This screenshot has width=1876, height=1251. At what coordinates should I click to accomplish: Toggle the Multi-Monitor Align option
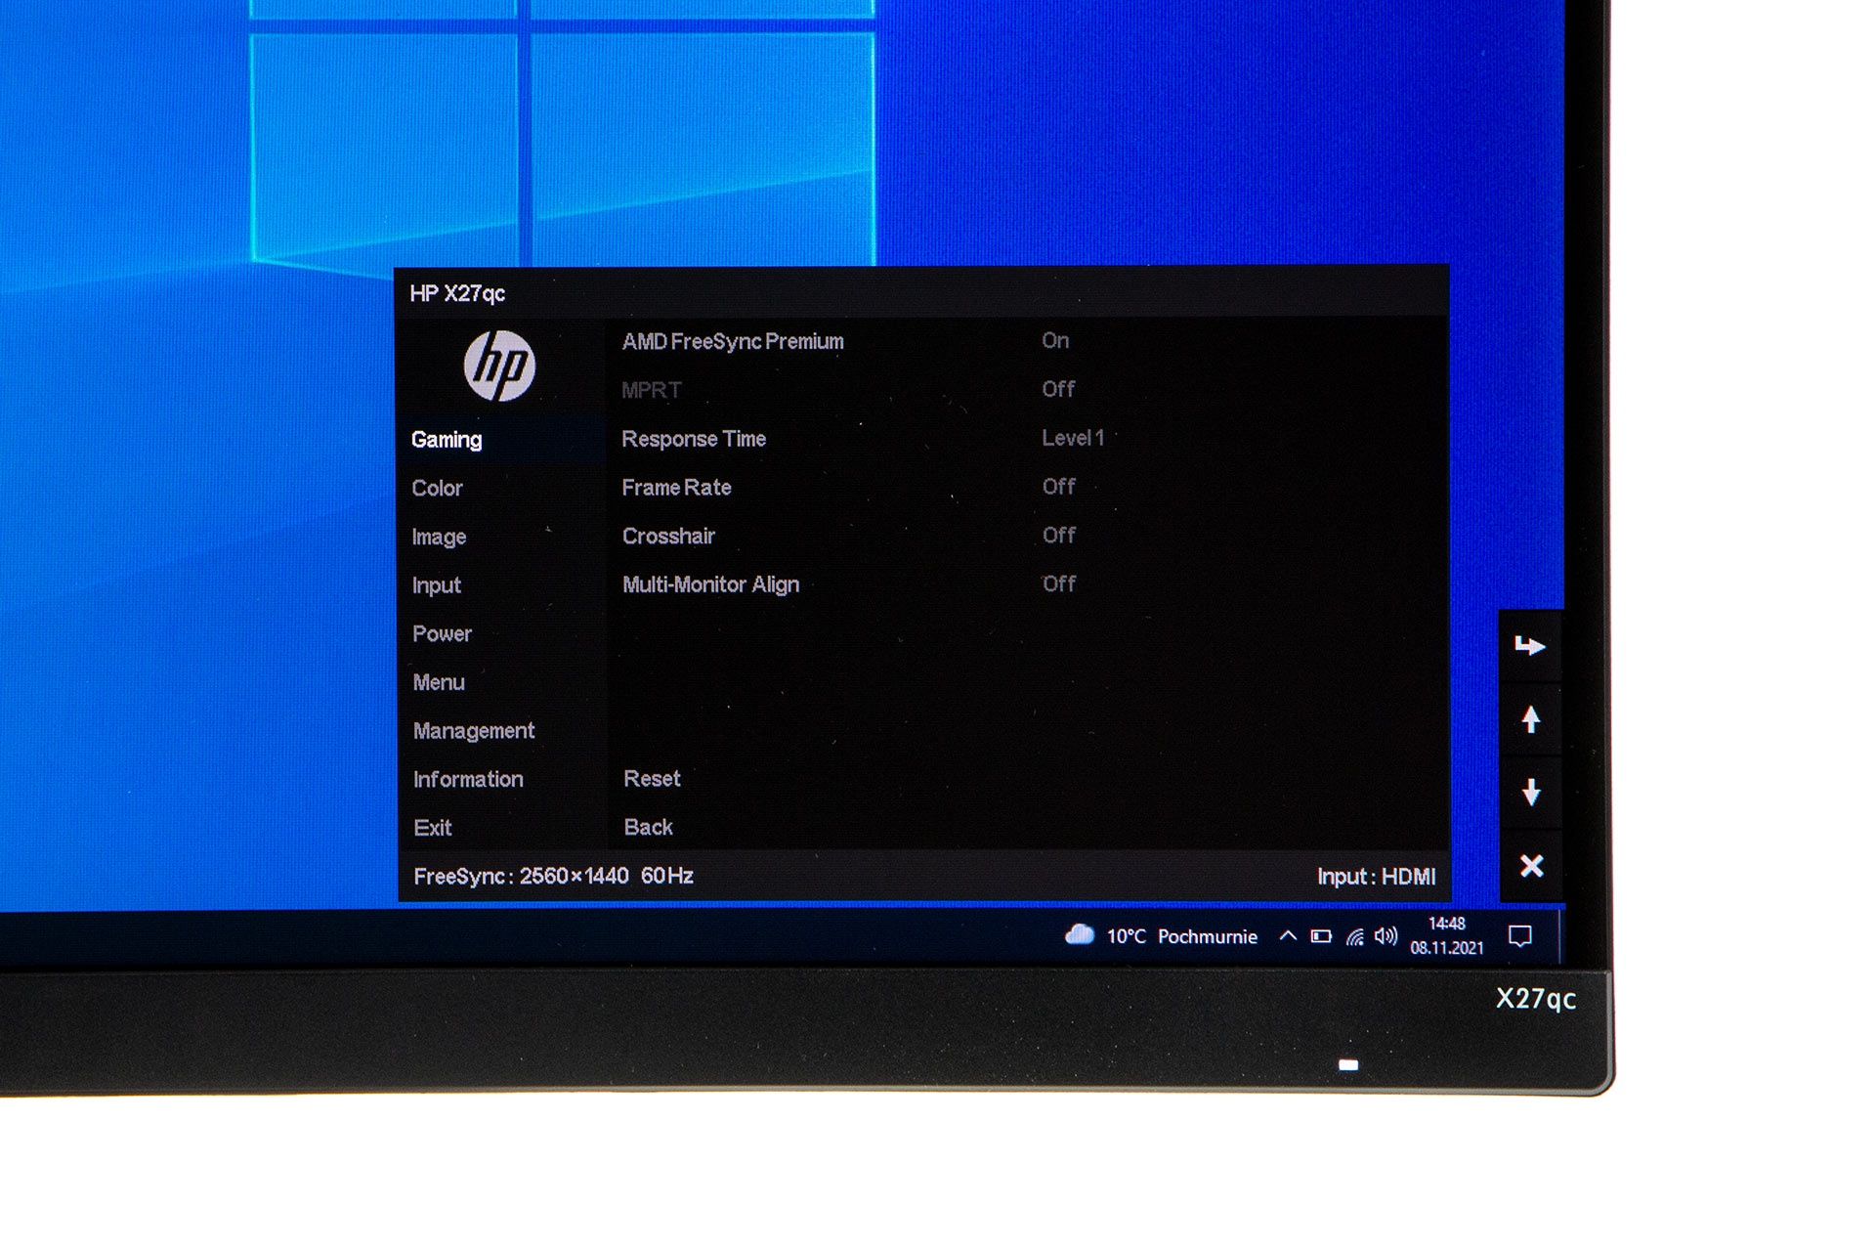(x=710, y=584)
